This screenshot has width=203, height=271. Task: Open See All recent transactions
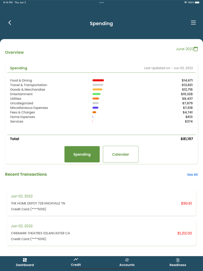click(192, 175)
